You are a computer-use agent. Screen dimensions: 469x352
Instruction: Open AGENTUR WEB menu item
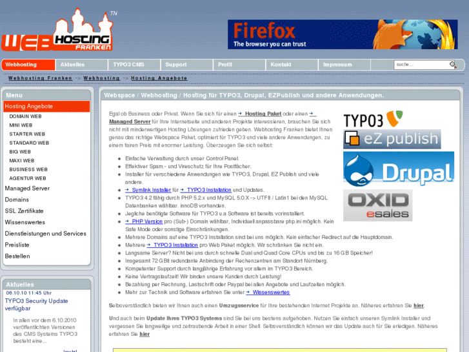coord(28,178)
